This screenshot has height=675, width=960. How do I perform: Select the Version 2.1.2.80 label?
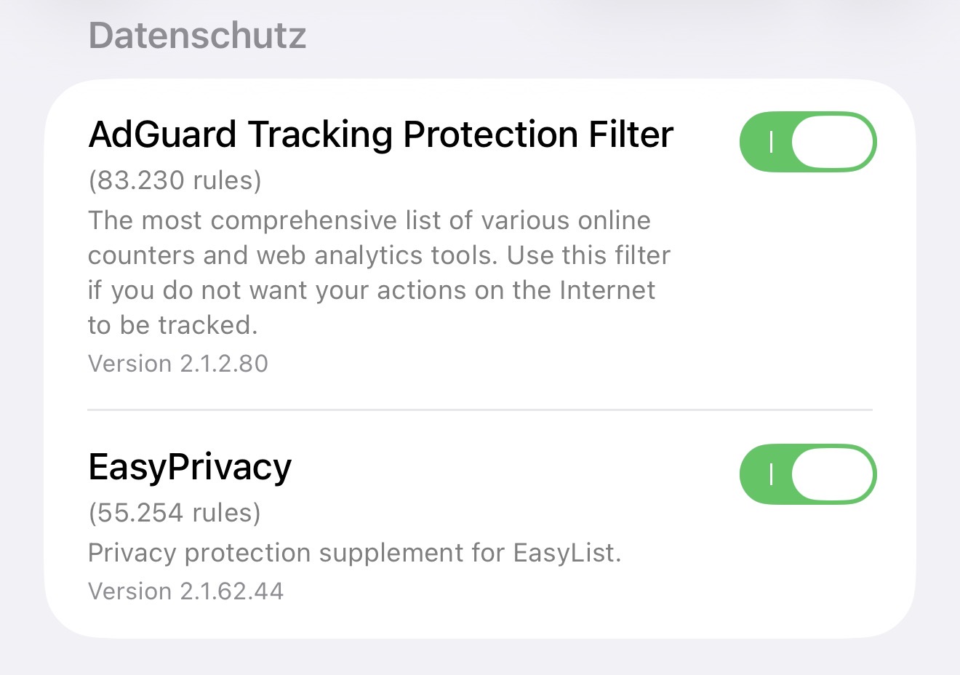pos(178,364)
